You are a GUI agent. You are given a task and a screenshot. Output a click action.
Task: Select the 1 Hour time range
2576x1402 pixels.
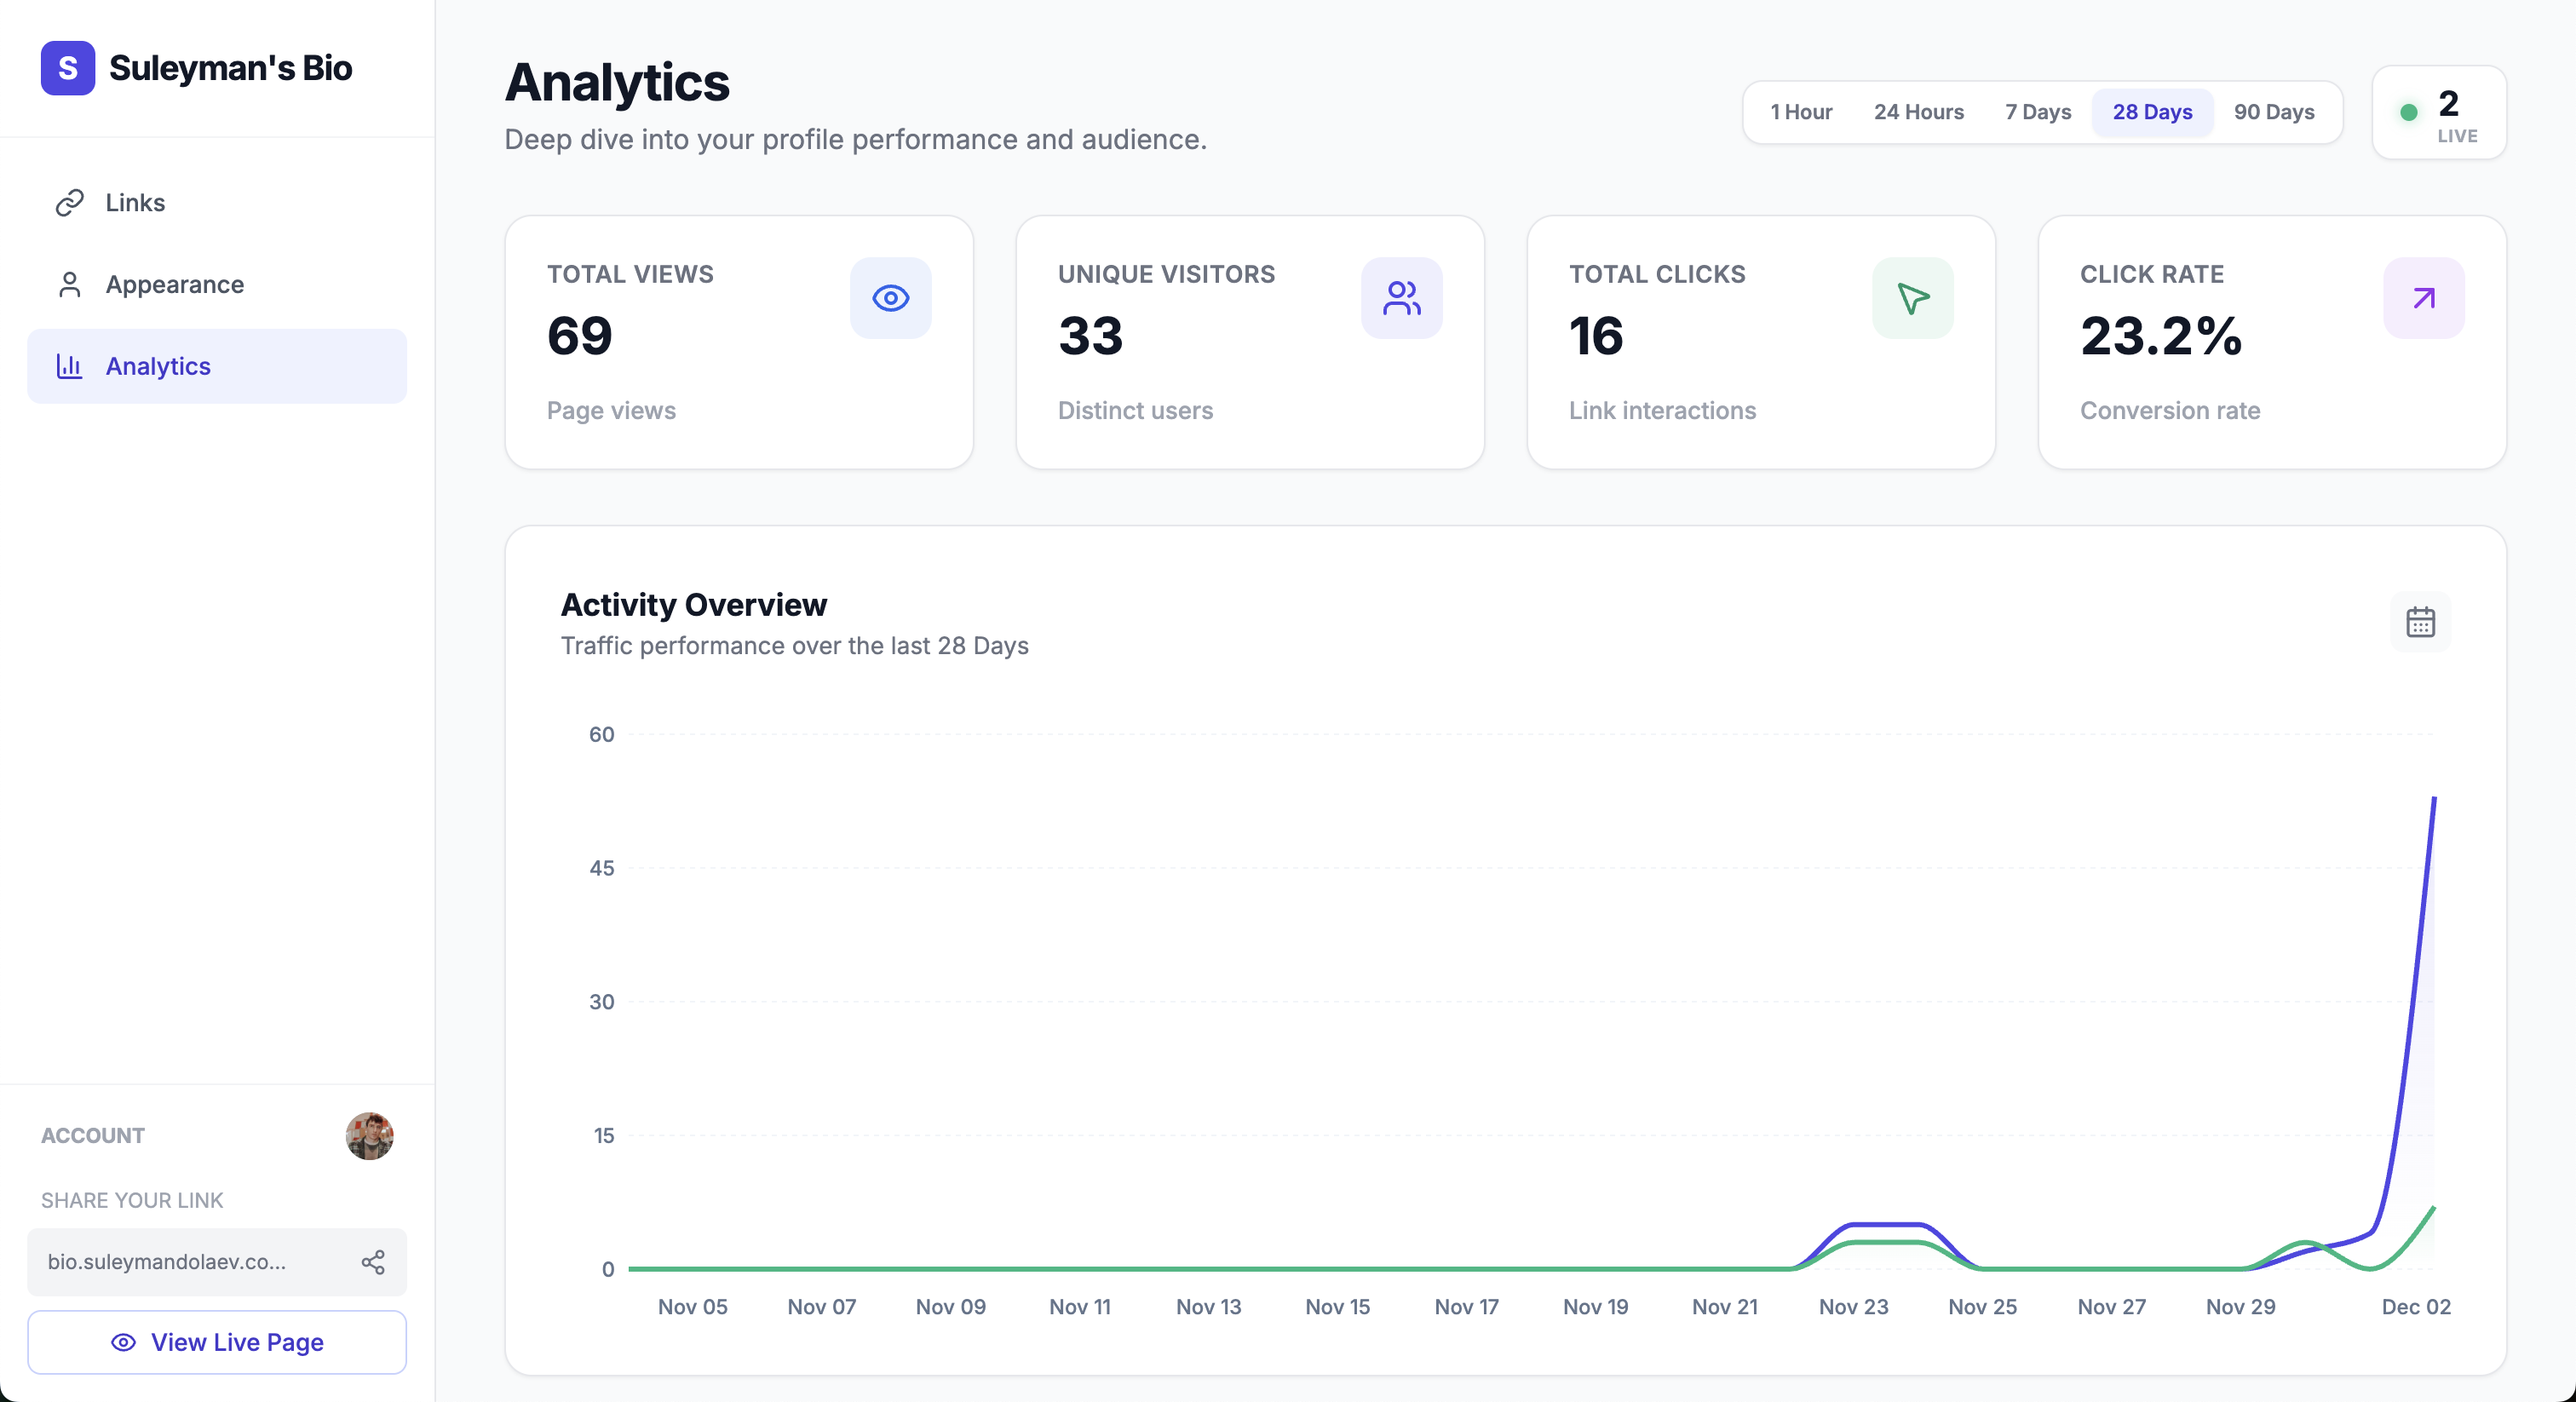click(x=1801, y=112)
